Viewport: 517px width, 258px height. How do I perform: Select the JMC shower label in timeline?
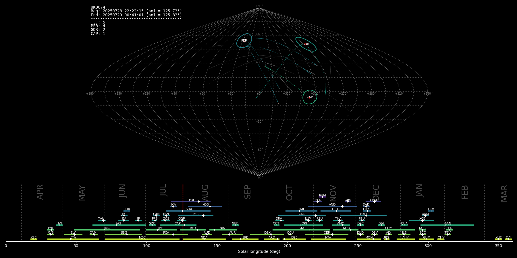107,228
